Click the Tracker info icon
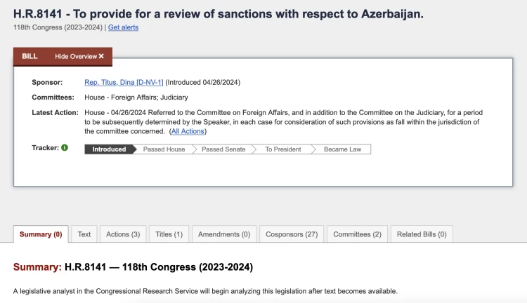The width and height of the screenshot is (527, 303). point(65,148)
